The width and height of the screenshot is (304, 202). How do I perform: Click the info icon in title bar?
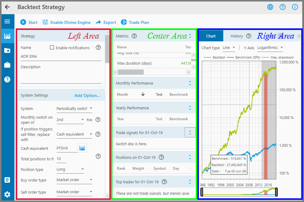(x=295, y=7)
